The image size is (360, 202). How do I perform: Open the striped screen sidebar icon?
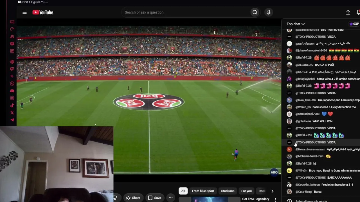(x=12, y=44)
